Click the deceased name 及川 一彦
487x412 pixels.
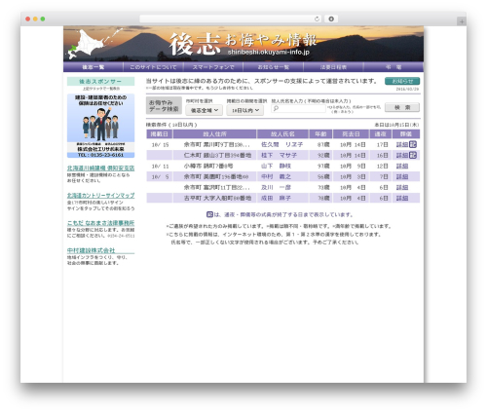[x=276, y=188]
